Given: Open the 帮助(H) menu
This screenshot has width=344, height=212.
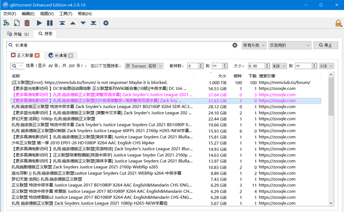Looking at the screenshot, I should tap(85, 14).
